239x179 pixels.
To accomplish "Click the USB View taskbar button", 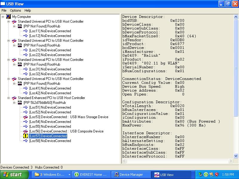I will 171,175.
